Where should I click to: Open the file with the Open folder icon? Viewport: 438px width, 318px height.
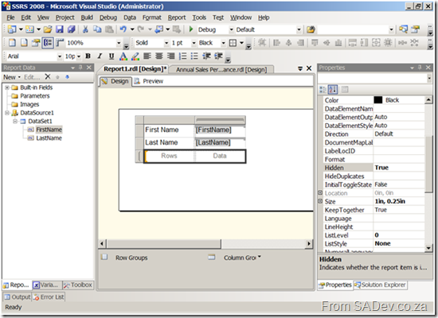[48, 29]
